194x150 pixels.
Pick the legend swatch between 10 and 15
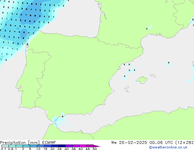(40, 146)
